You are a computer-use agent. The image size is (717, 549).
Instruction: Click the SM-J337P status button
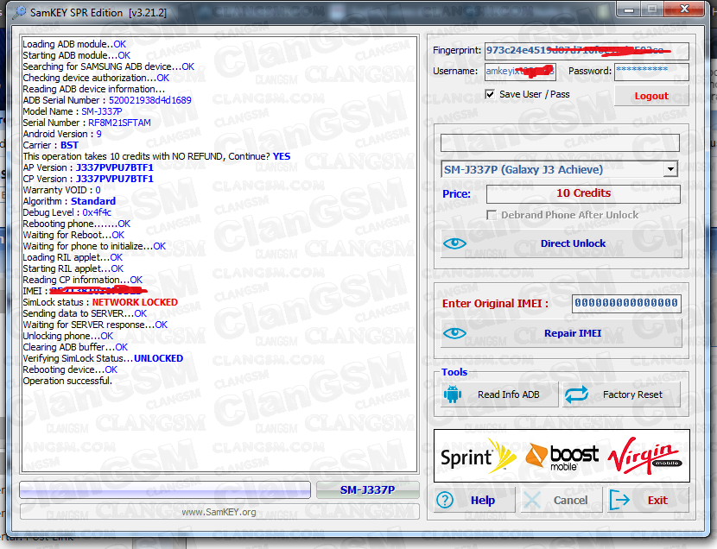[367, 490]
